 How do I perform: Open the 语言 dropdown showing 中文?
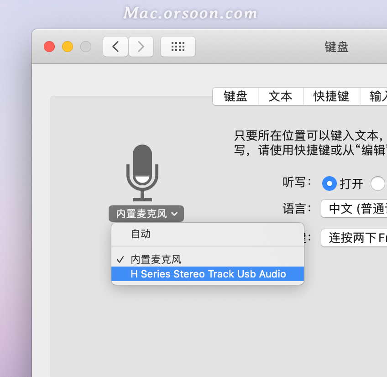pyautogui.click(x=354, y=209)
